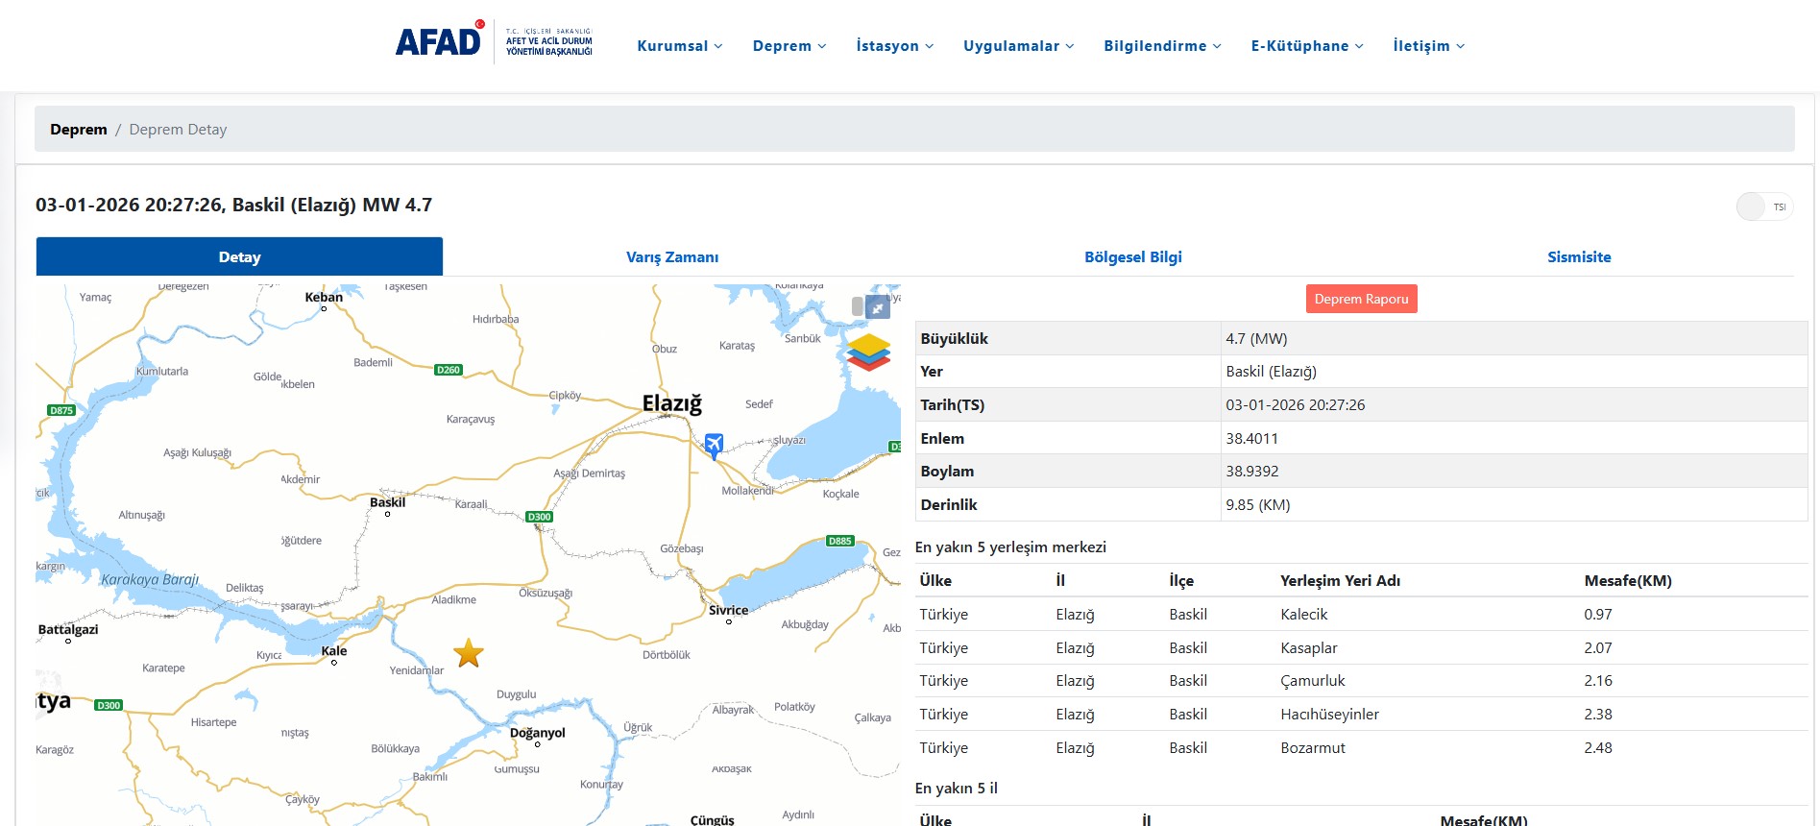Expand the Kurumsal dropdown menu
Image resolution: width=1820 pixels, height=826 pixels.
679,46
